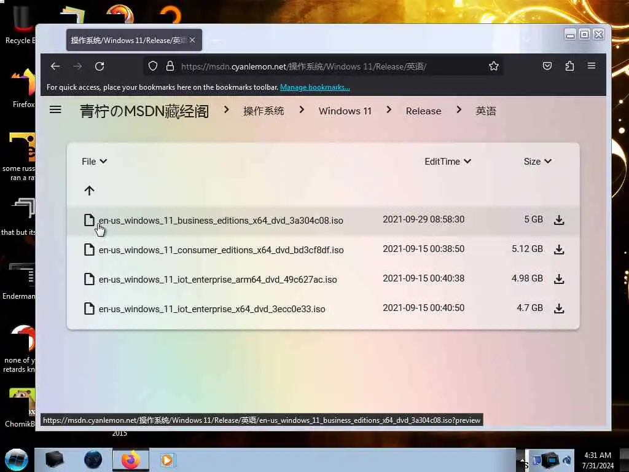Screen dimensions: 629x472
Task: Click the 5.12 GB size value
Action: tap(527, 249)
